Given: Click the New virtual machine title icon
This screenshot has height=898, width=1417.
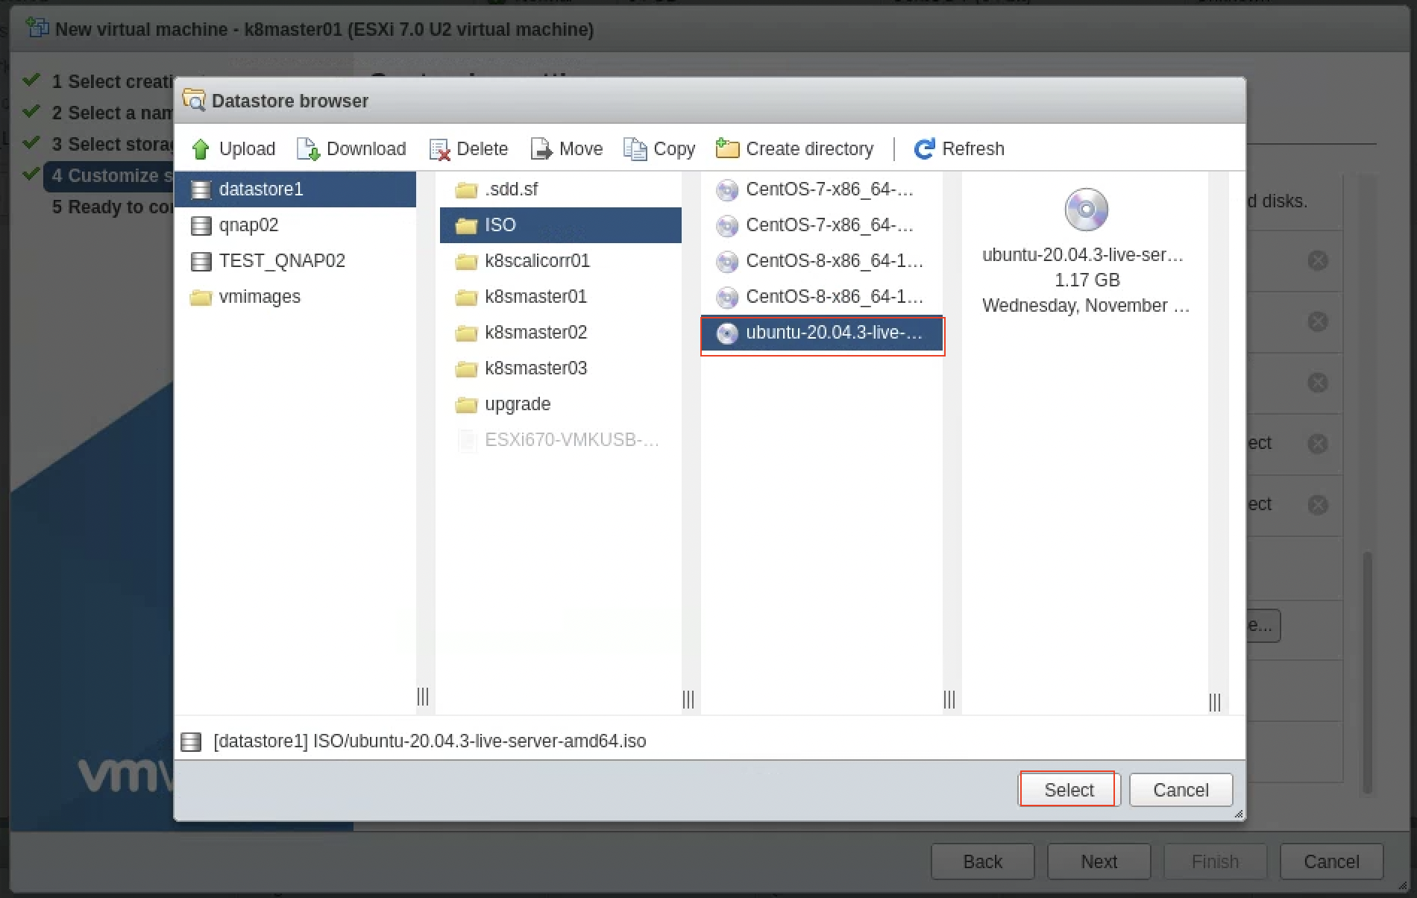Looking at the screenshot, I should (37, 28).
